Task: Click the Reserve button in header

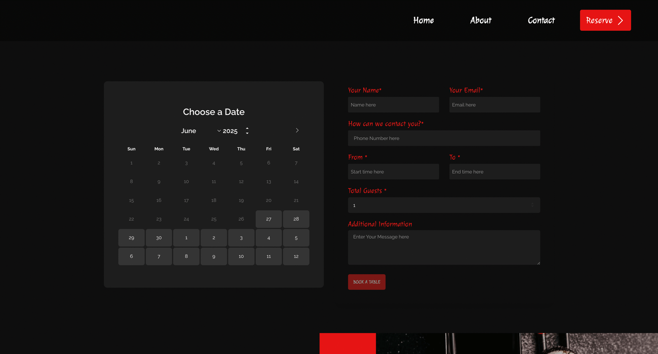Action: tap(605, 20)
